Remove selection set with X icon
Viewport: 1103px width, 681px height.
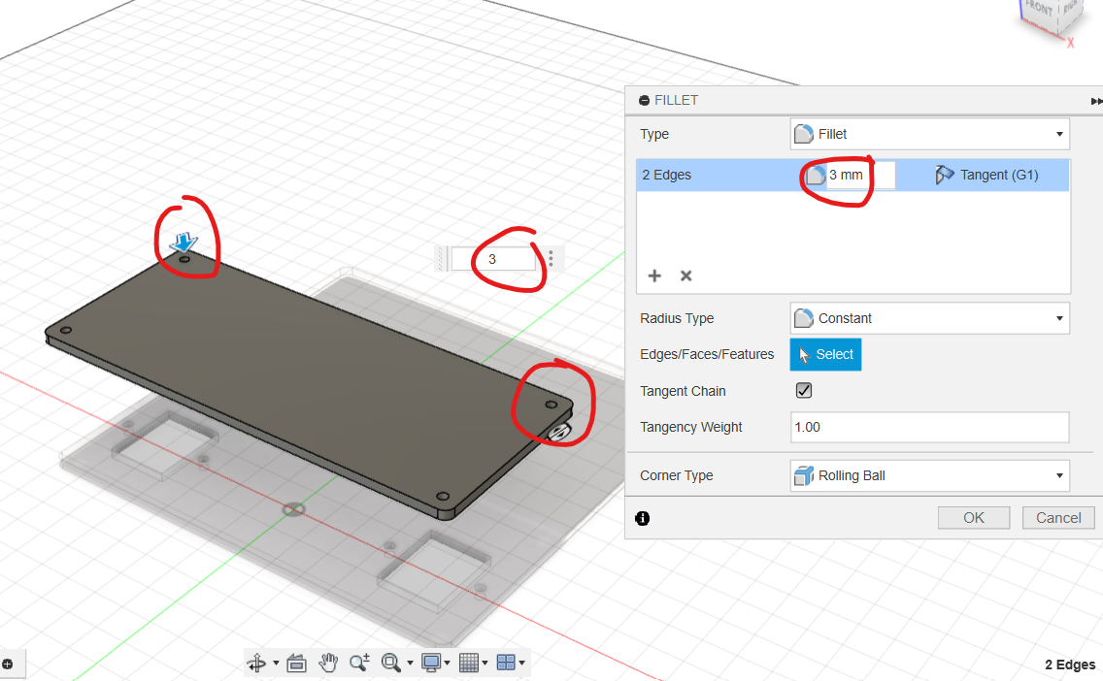pos(685,276)
